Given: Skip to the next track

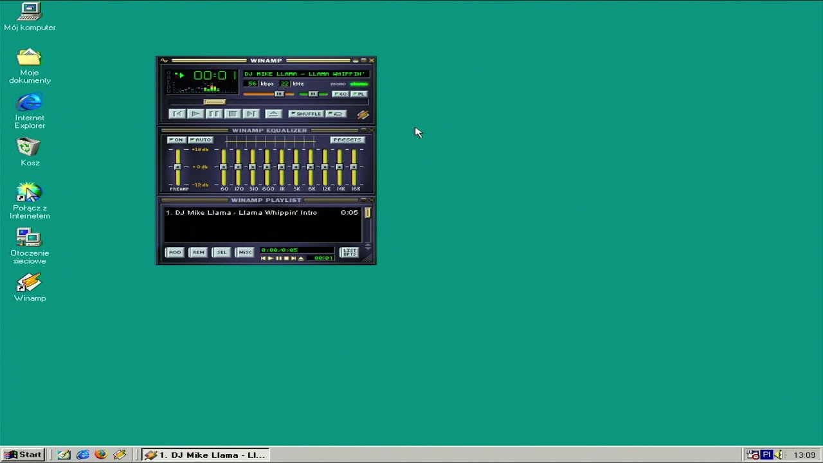Looking at the screenshot, I should click(251, 114).
